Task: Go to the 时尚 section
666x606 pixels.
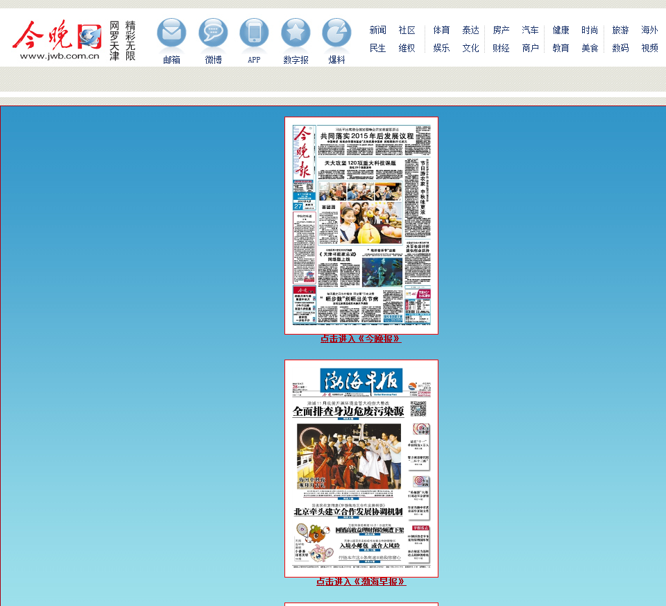Action: [590, 30]
